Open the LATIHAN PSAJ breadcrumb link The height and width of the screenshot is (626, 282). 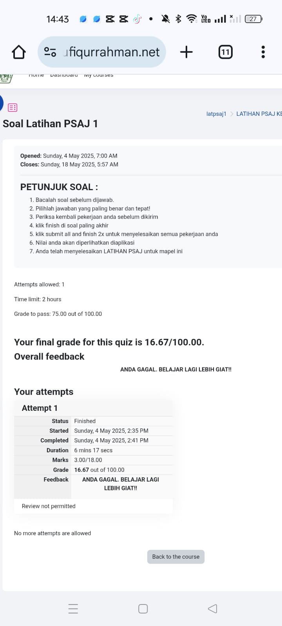(259, 114)
